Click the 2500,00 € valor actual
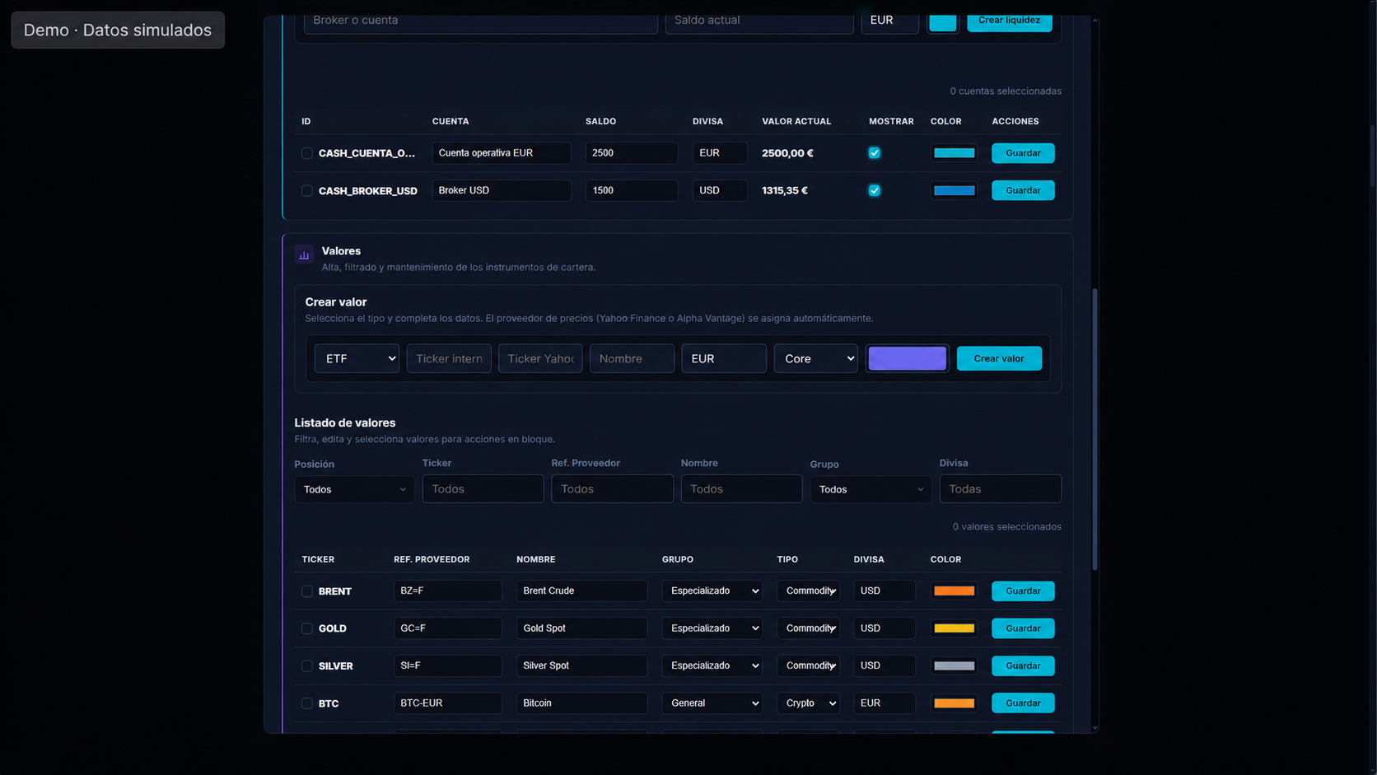The height and width of the screenshot is (775, 1377). click(787, 153)
